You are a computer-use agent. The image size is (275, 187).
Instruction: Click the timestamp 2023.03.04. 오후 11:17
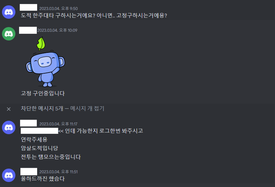(58, 124)
